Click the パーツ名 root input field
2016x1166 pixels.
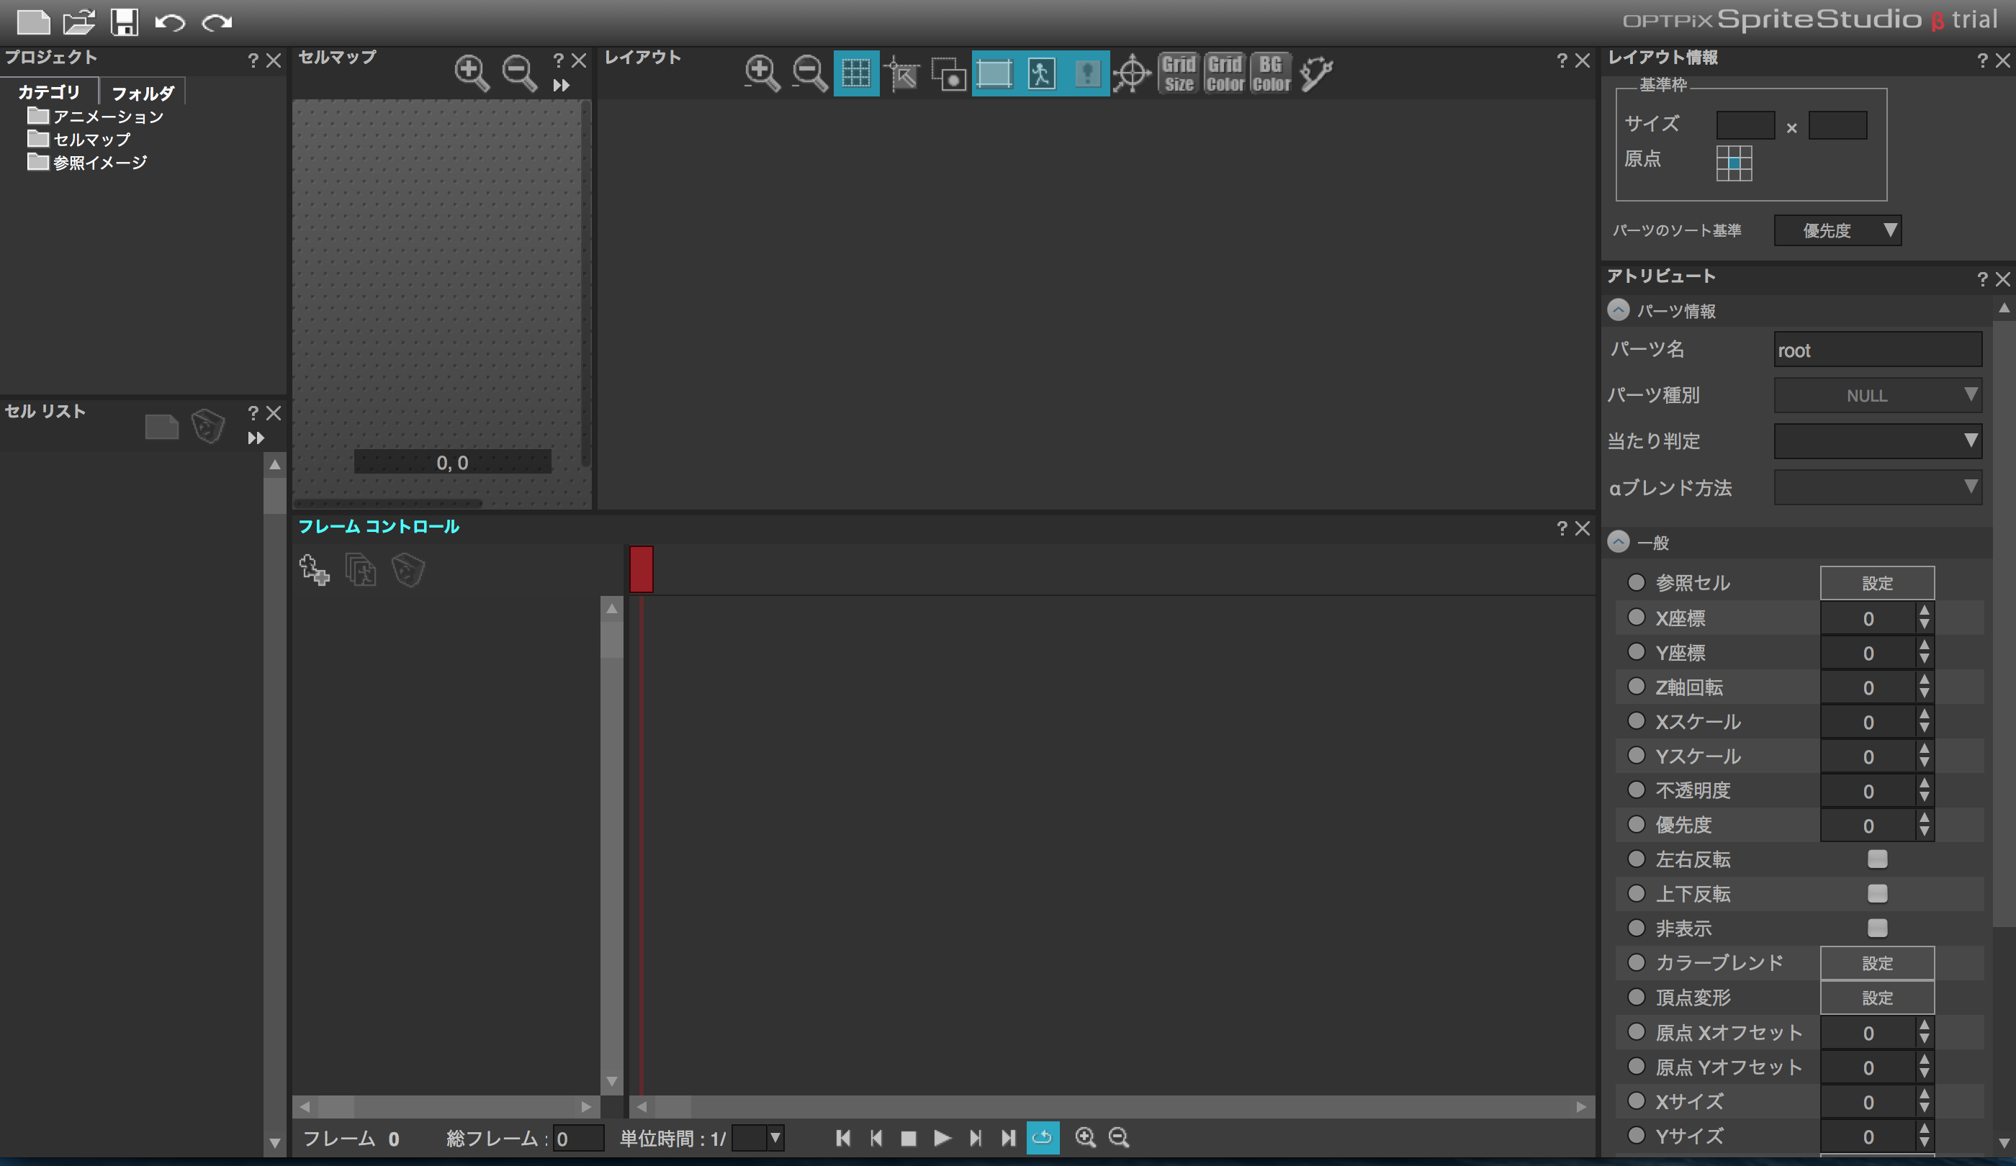click(x=1878, y=351)
